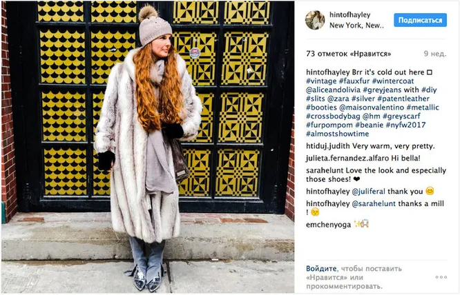Open the hintofhayley username in header
Viewport: 460px width, 295px height.
click(x=349, y=14)
